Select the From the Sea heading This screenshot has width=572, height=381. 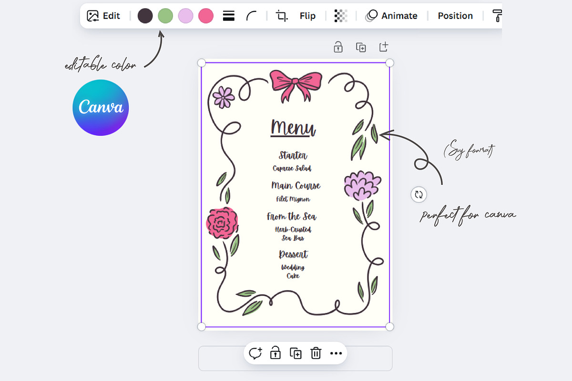click(x=291, y=216)
